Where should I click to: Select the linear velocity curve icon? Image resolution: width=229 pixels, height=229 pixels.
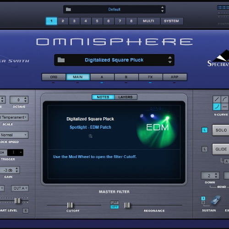tap(217, 99)
